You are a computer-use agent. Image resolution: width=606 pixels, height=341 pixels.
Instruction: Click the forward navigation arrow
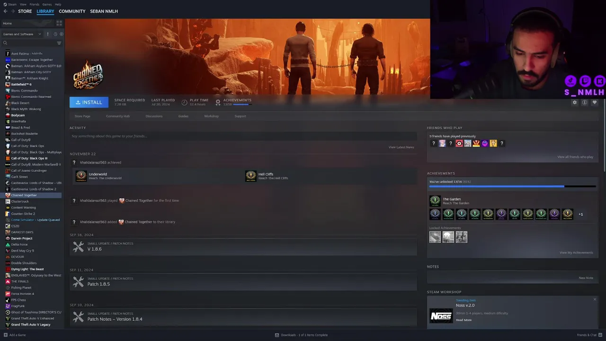tap(12, 11)
